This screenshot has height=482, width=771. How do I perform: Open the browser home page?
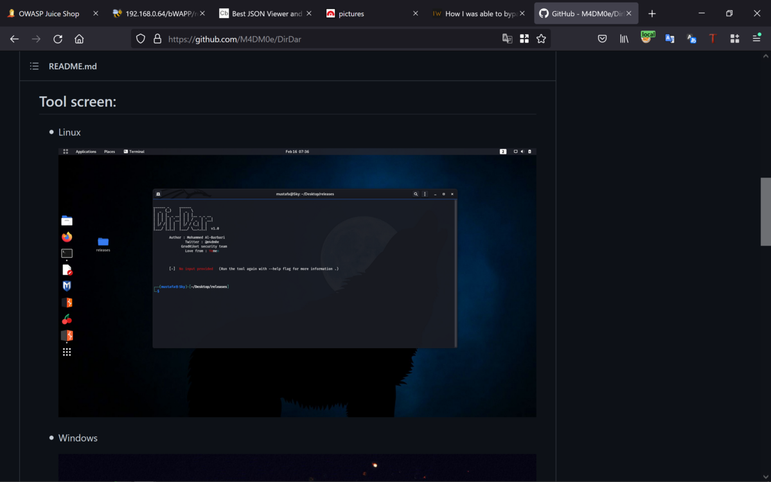coord(79,39)
